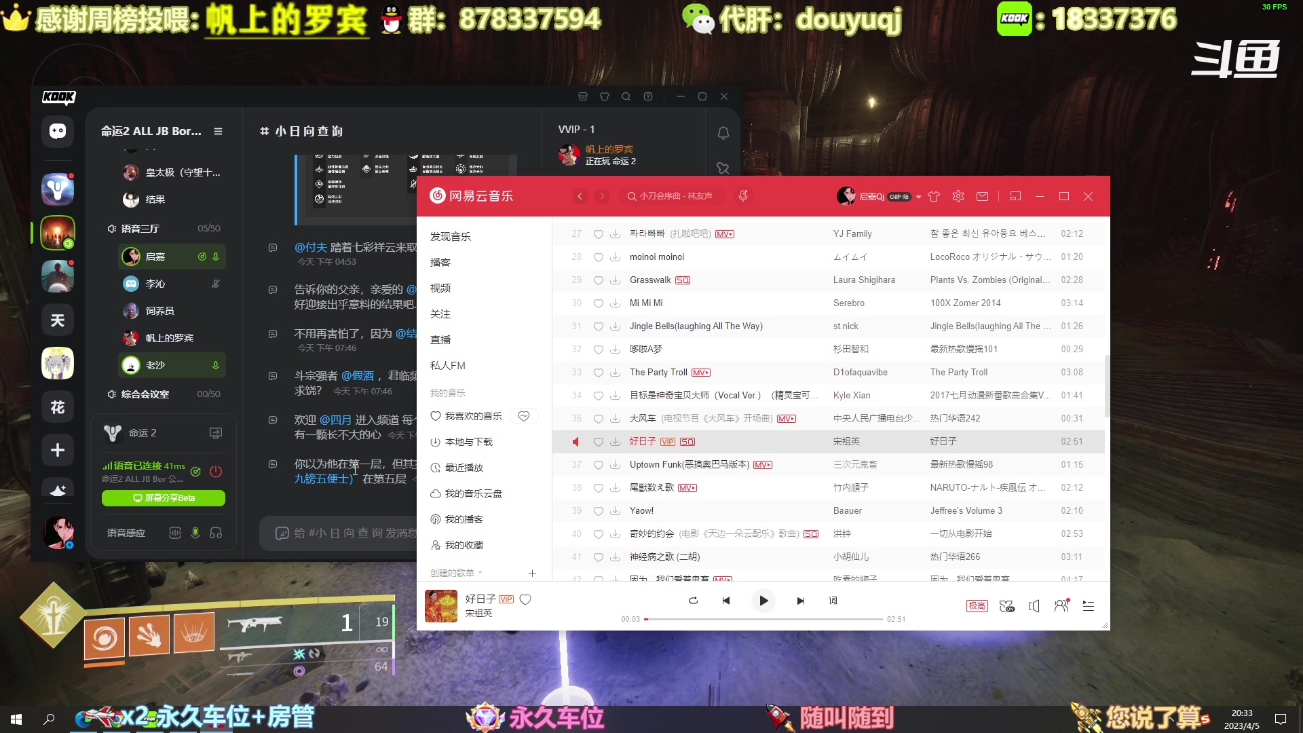Click the 屏幕分享Beta button

tap(164, 498)
